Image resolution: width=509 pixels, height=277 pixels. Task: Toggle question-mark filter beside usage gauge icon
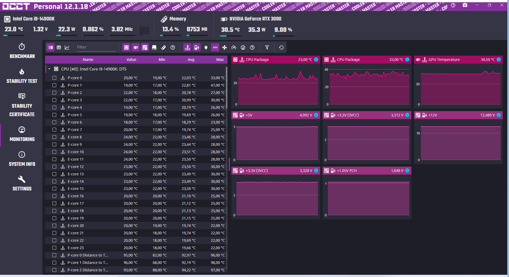pyautogui.click(x=252, y=47)
